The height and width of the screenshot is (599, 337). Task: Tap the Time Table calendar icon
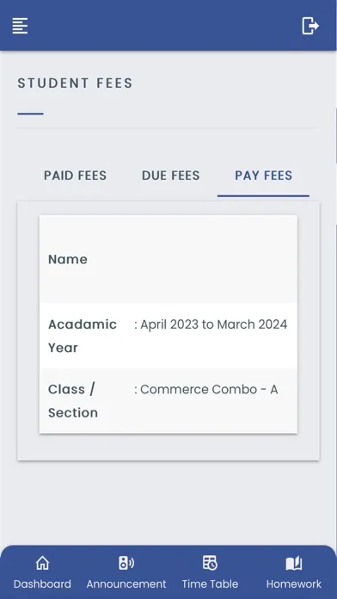coord(210,563)
